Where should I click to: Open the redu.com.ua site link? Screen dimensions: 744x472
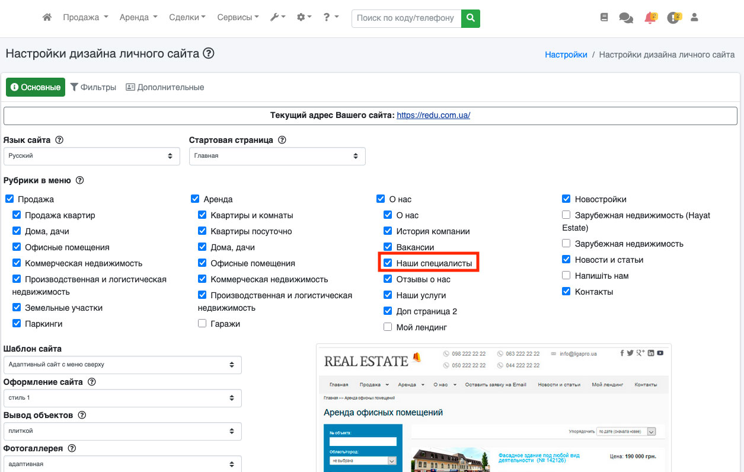pos(433,116)
